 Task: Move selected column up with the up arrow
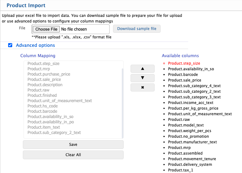[142, 69]
